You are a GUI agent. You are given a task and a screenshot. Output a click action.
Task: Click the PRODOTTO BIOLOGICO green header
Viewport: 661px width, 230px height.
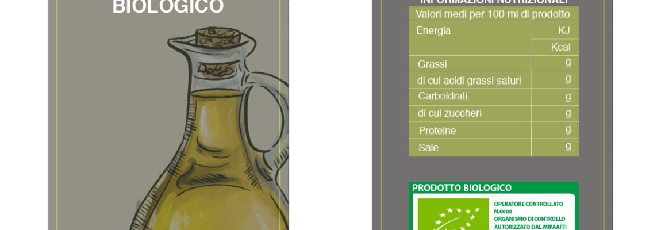click(462, 188)
